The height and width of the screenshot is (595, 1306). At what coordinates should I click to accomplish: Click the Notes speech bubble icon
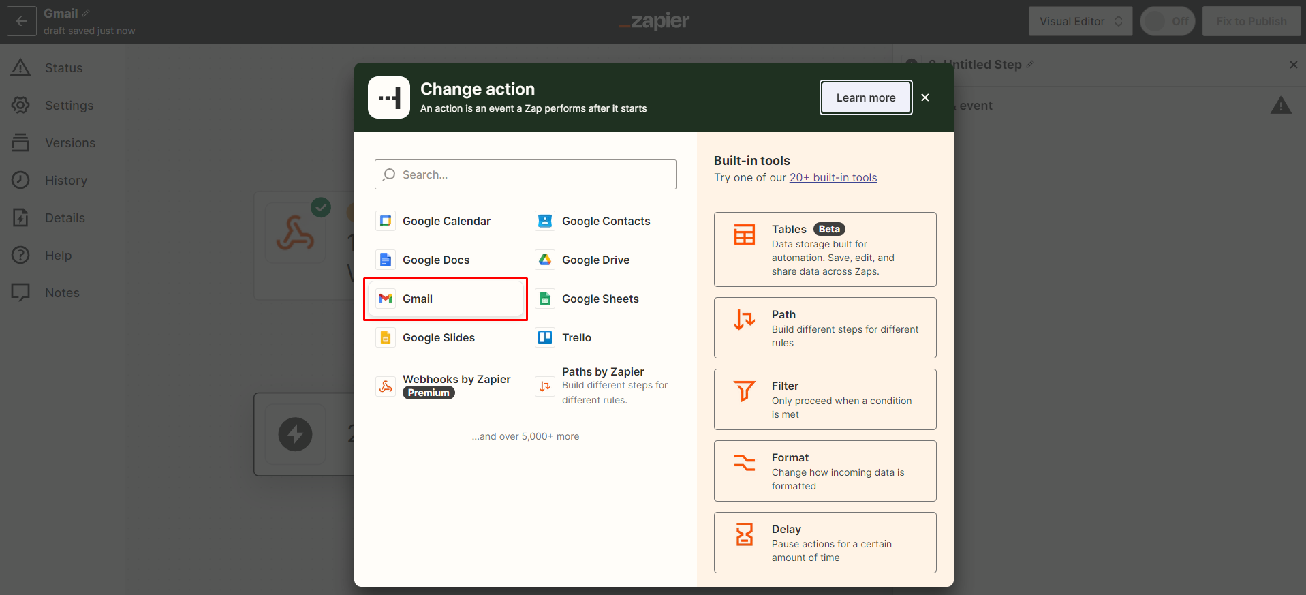coord(20,292)
